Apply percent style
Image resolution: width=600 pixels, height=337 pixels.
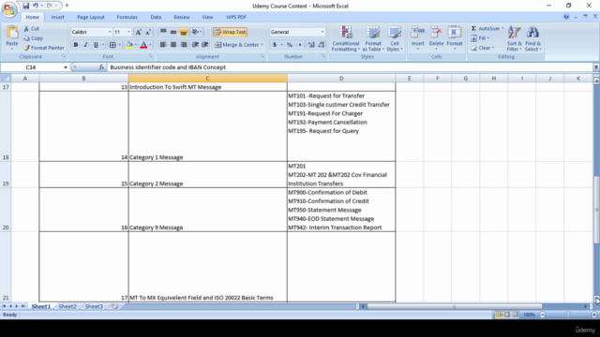pos(290,45)
